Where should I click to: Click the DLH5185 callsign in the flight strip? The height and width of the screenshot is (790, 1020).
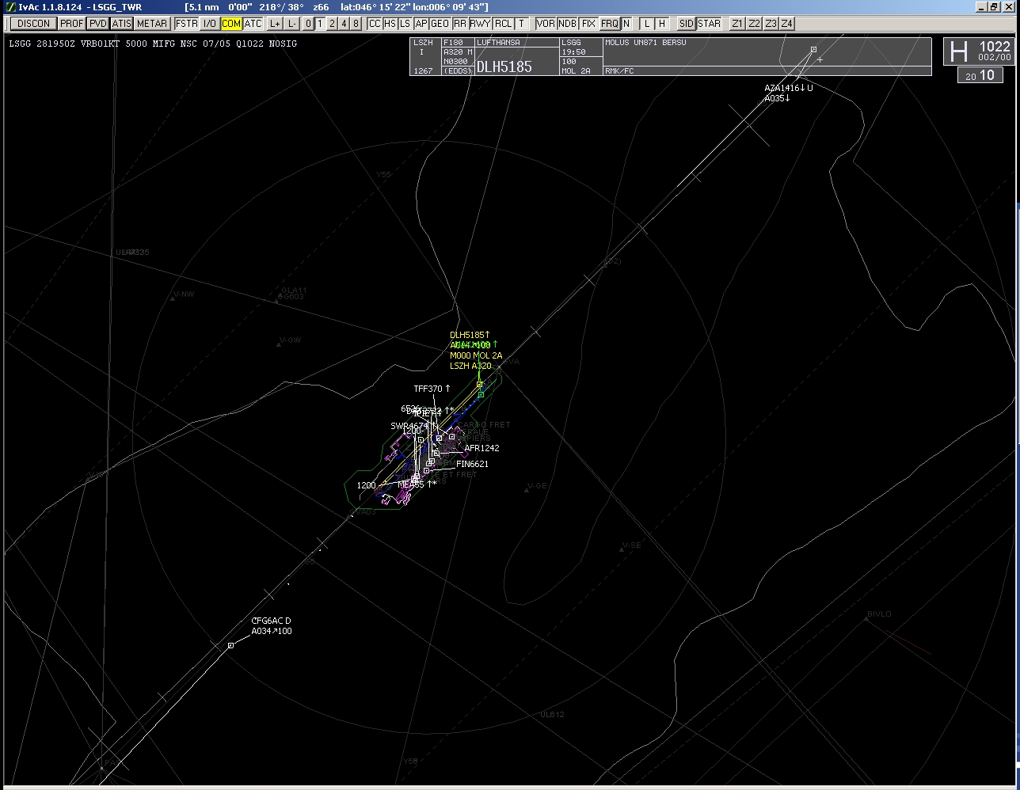pos(504,67)
